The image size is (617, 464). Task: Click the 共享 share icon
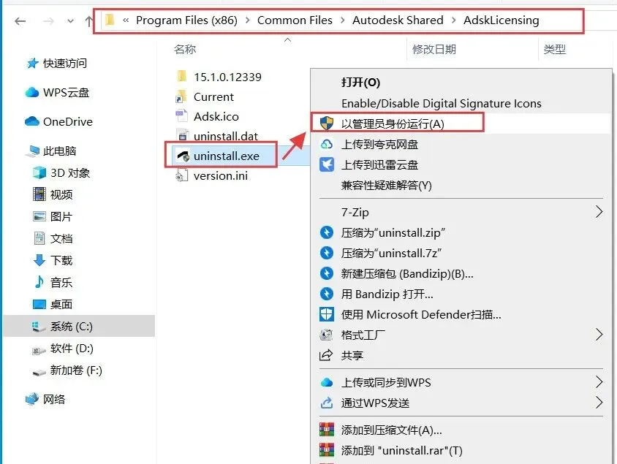pos(326,355)
